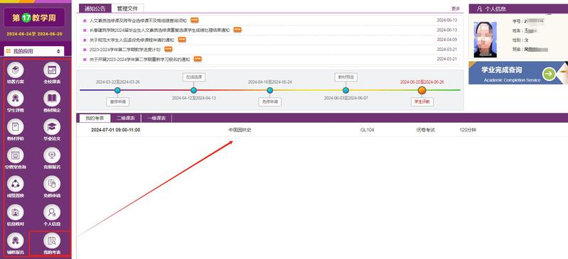This screenshot has width=568, height=259.
Task: Click the 更多 link for announcements
Action: pos(456,9)
